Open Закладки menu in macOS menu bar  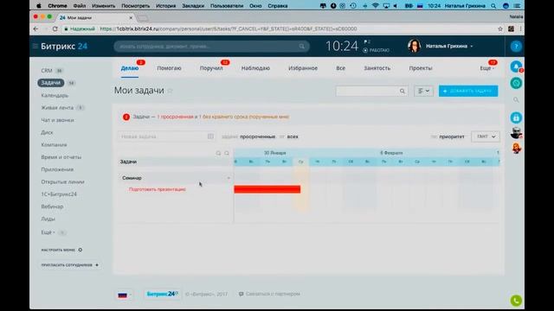tap(193, 6)
